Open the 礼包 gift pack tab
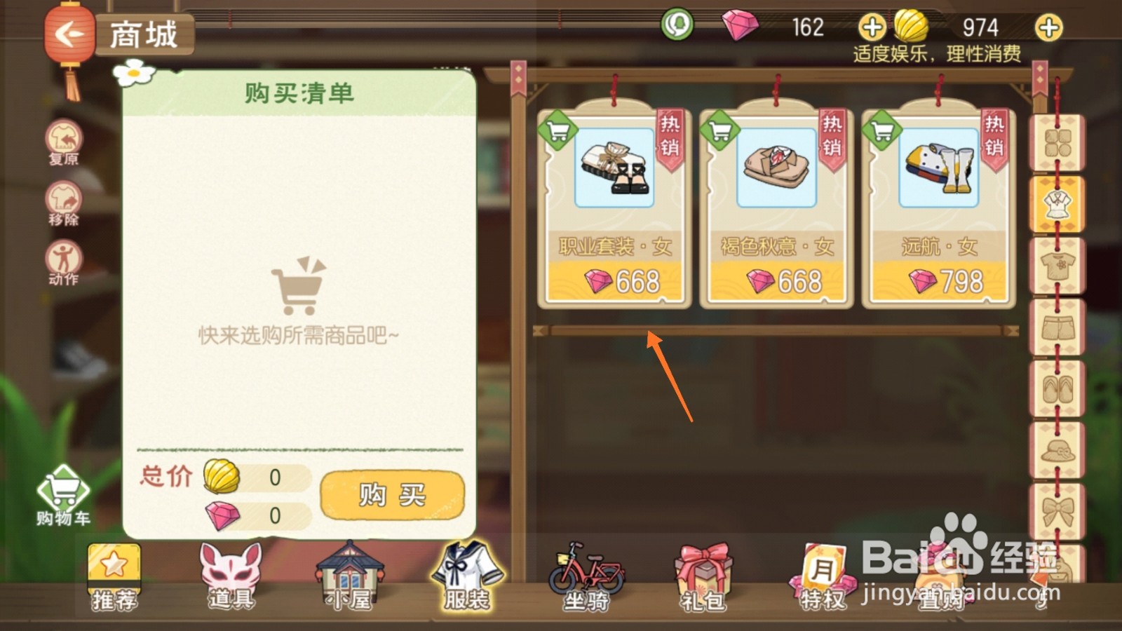 [703, 578]
